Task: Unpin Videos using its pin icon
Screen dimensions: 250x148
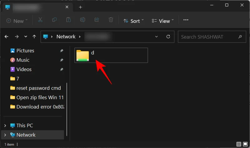Action: click(x=62, y=69)
